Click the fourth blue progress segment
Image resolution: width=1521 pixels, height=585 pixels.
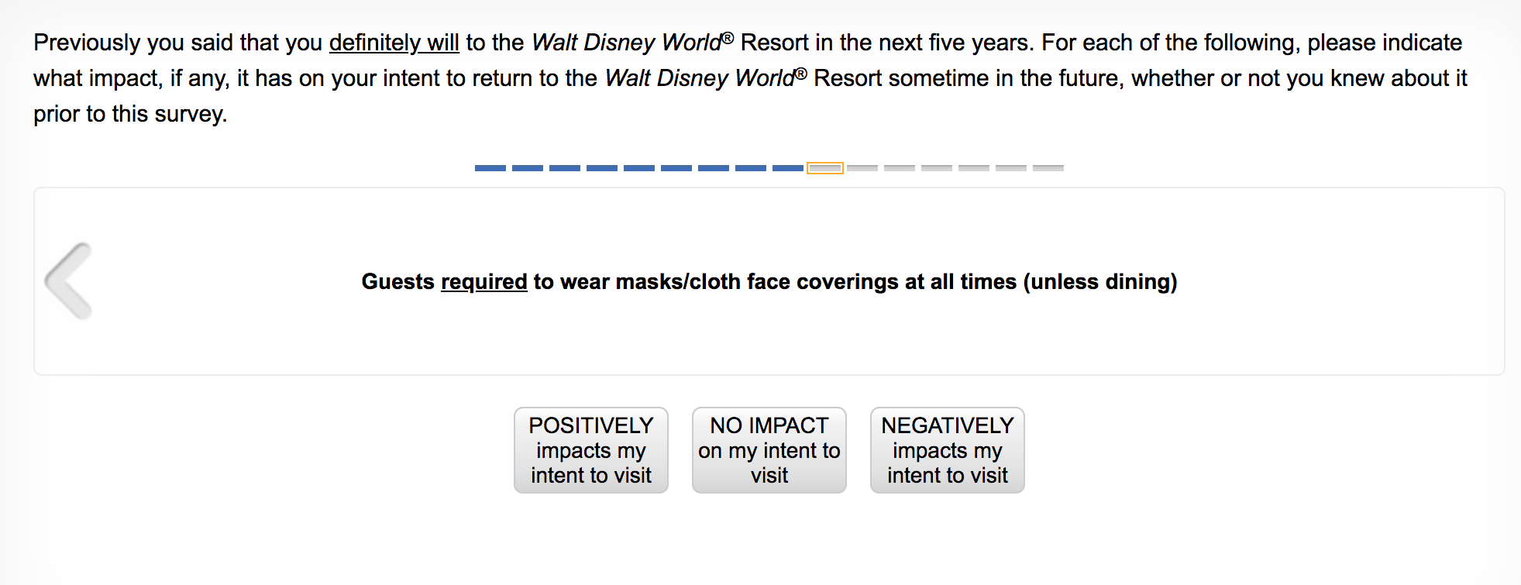(x=601, y=168)
